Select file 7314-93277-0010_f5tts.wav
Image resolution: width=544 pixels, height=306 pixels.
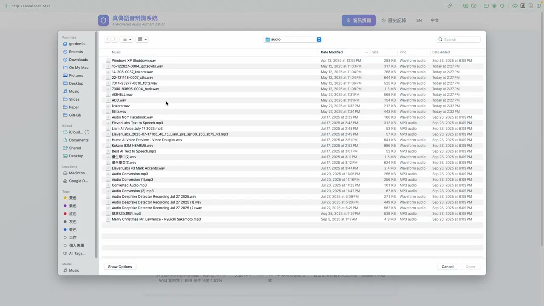click(x=135, y=83)
